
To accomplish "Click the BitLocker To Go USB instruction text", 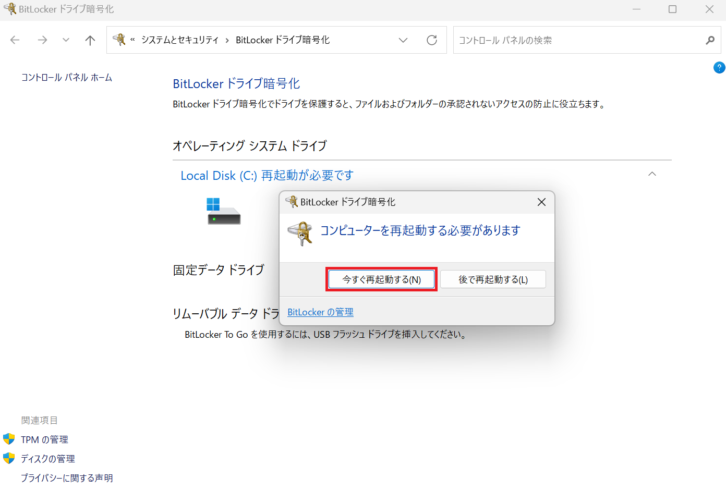I will [x=325, y=335].
